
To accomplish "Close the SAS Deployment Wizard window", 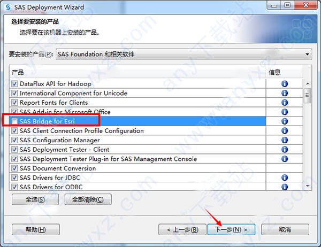I will point(305,5).
